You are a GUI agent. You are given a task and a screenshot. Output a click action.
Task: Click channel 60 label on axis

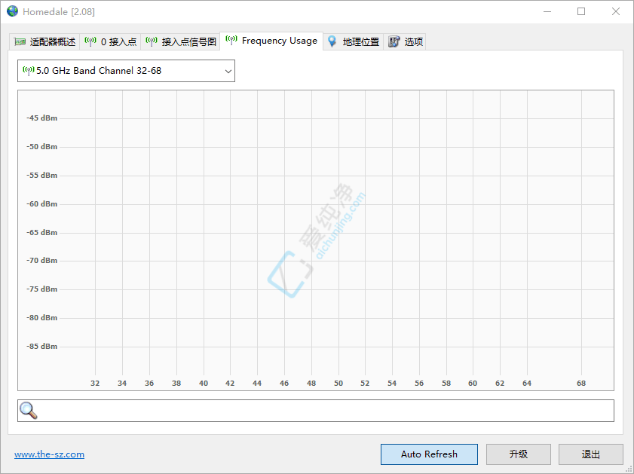click(473, 383)
